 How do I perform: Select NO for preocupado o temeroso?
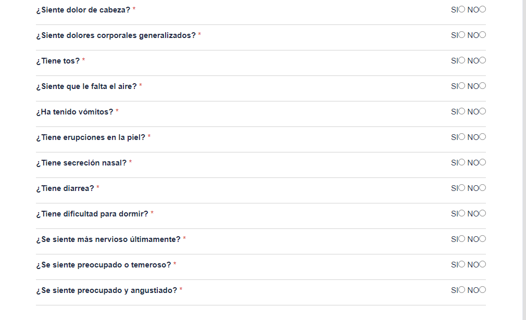(x=483, y=264)
